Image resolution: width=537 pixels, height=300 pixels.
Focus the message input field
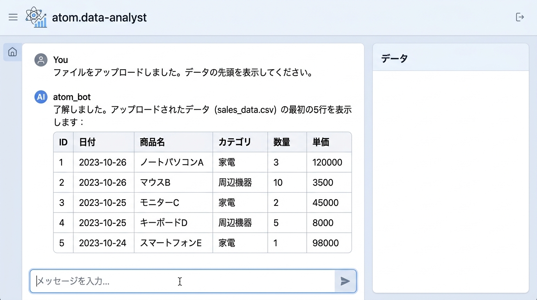(182, 281)
